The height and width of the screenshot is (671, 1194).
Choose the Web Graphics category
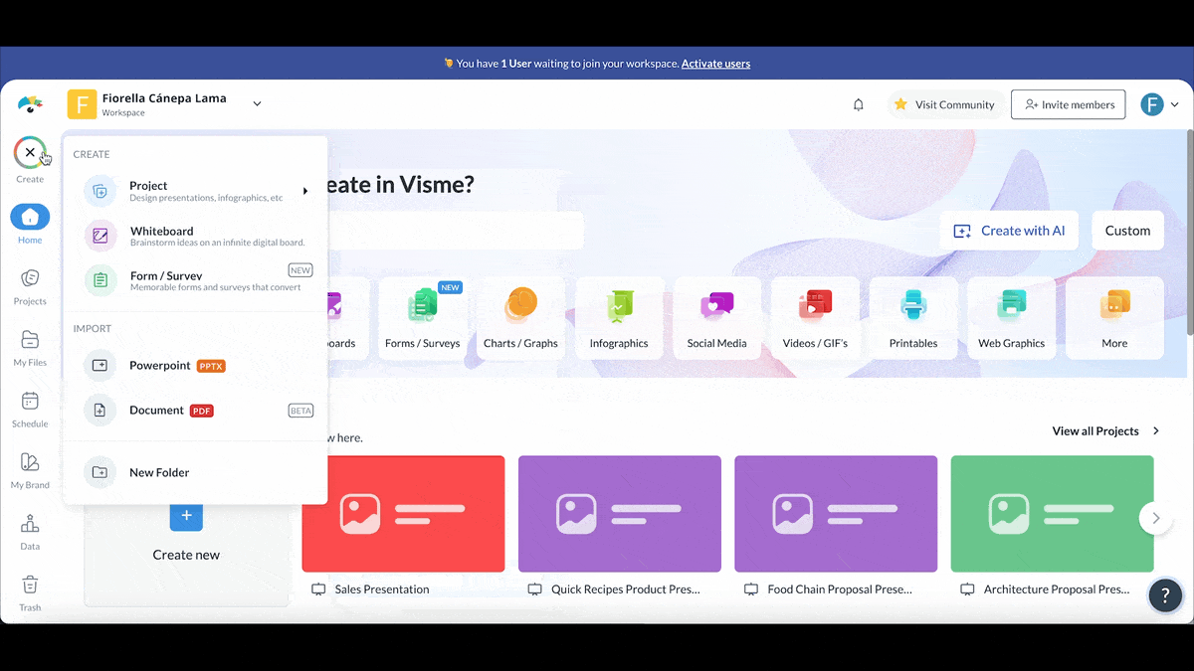tap(1011, 318)
